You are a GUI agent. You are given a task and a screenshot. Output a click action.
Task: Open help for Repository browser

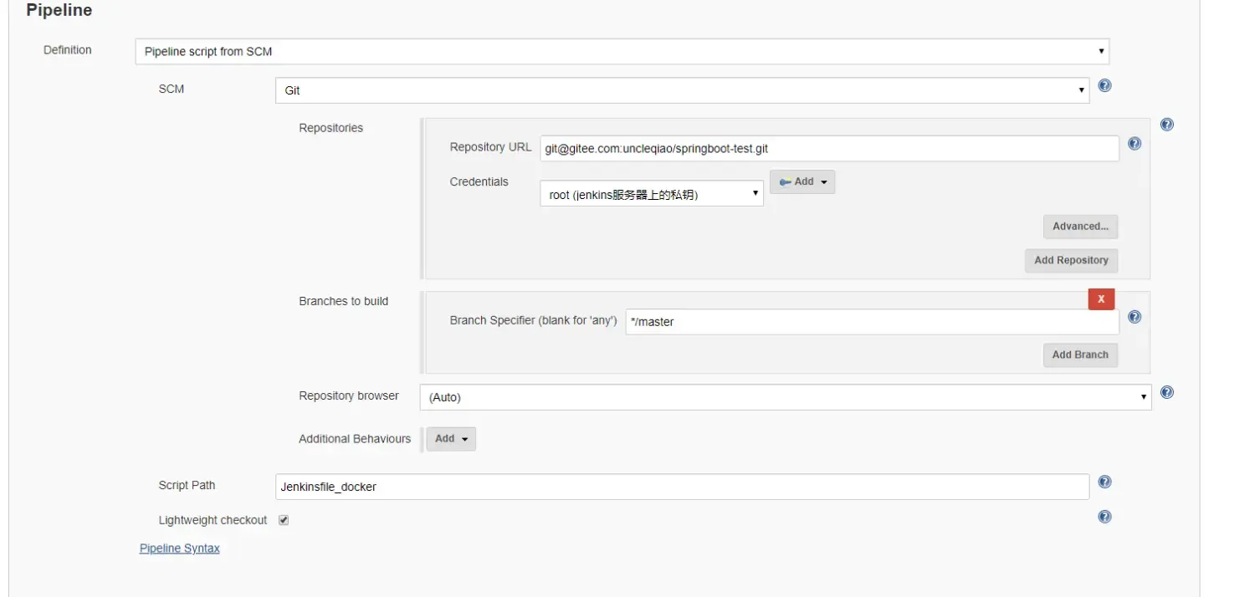[1166, 391]
